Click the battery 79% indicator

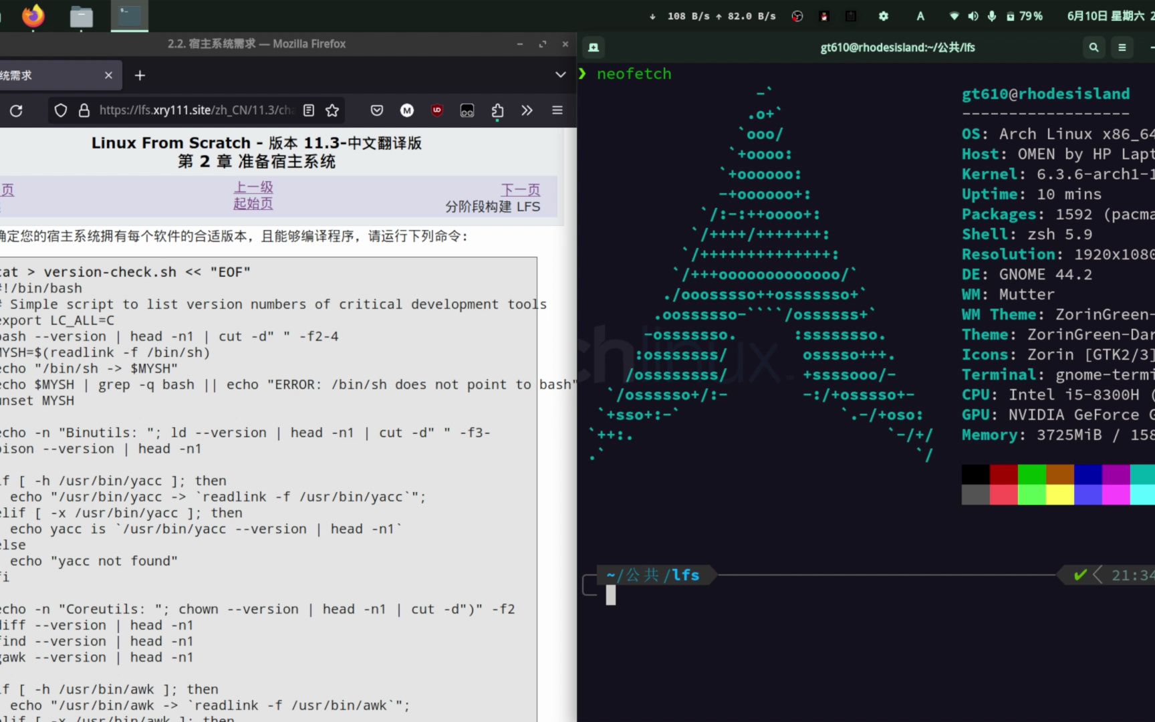pyautogui.click(x=1025, y=16)
